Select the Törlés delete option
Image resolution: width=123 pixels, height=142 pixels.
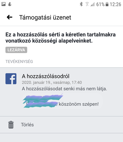[61, 125]
